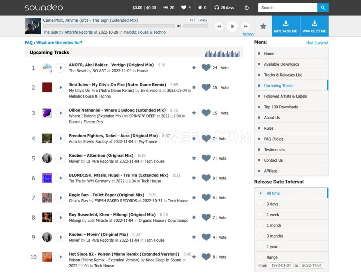Image resolution: width=361 pixels, height=273 pixels.
Task: Play Knober Attention preview
Action: pyautogui.click(x=61, y=158)
